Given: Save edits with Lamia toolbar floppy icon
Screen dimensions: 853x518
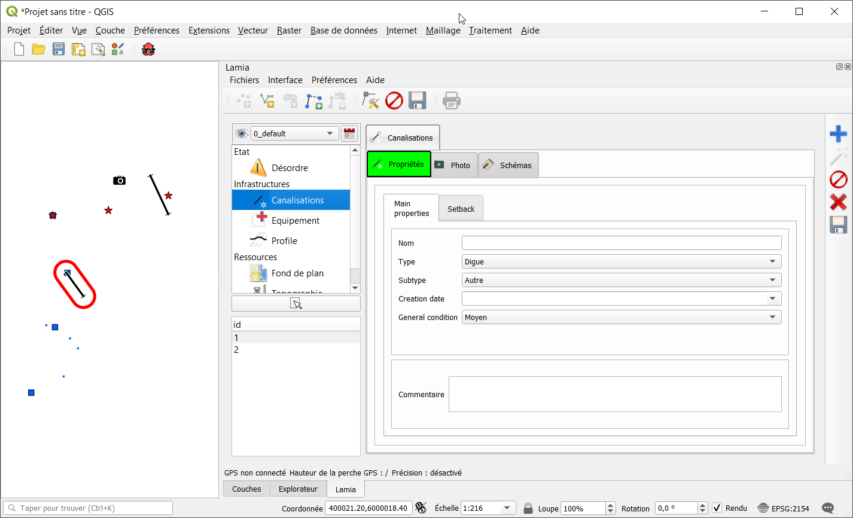Looking at the screenshot, I should click(417, 100).
